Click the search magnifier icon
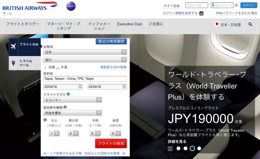Image resolution: width=260 pixels, height=159 pixels. [250, 24]
